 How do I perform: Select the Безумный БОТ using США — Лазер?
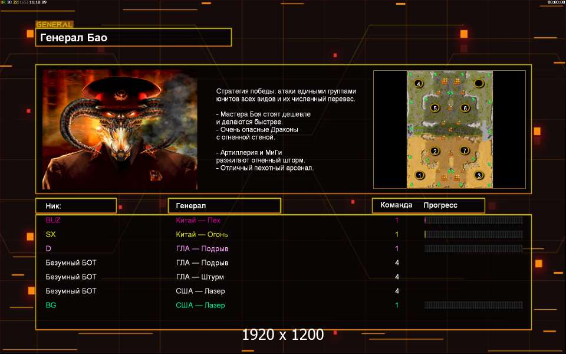click(x=71, y=291)
